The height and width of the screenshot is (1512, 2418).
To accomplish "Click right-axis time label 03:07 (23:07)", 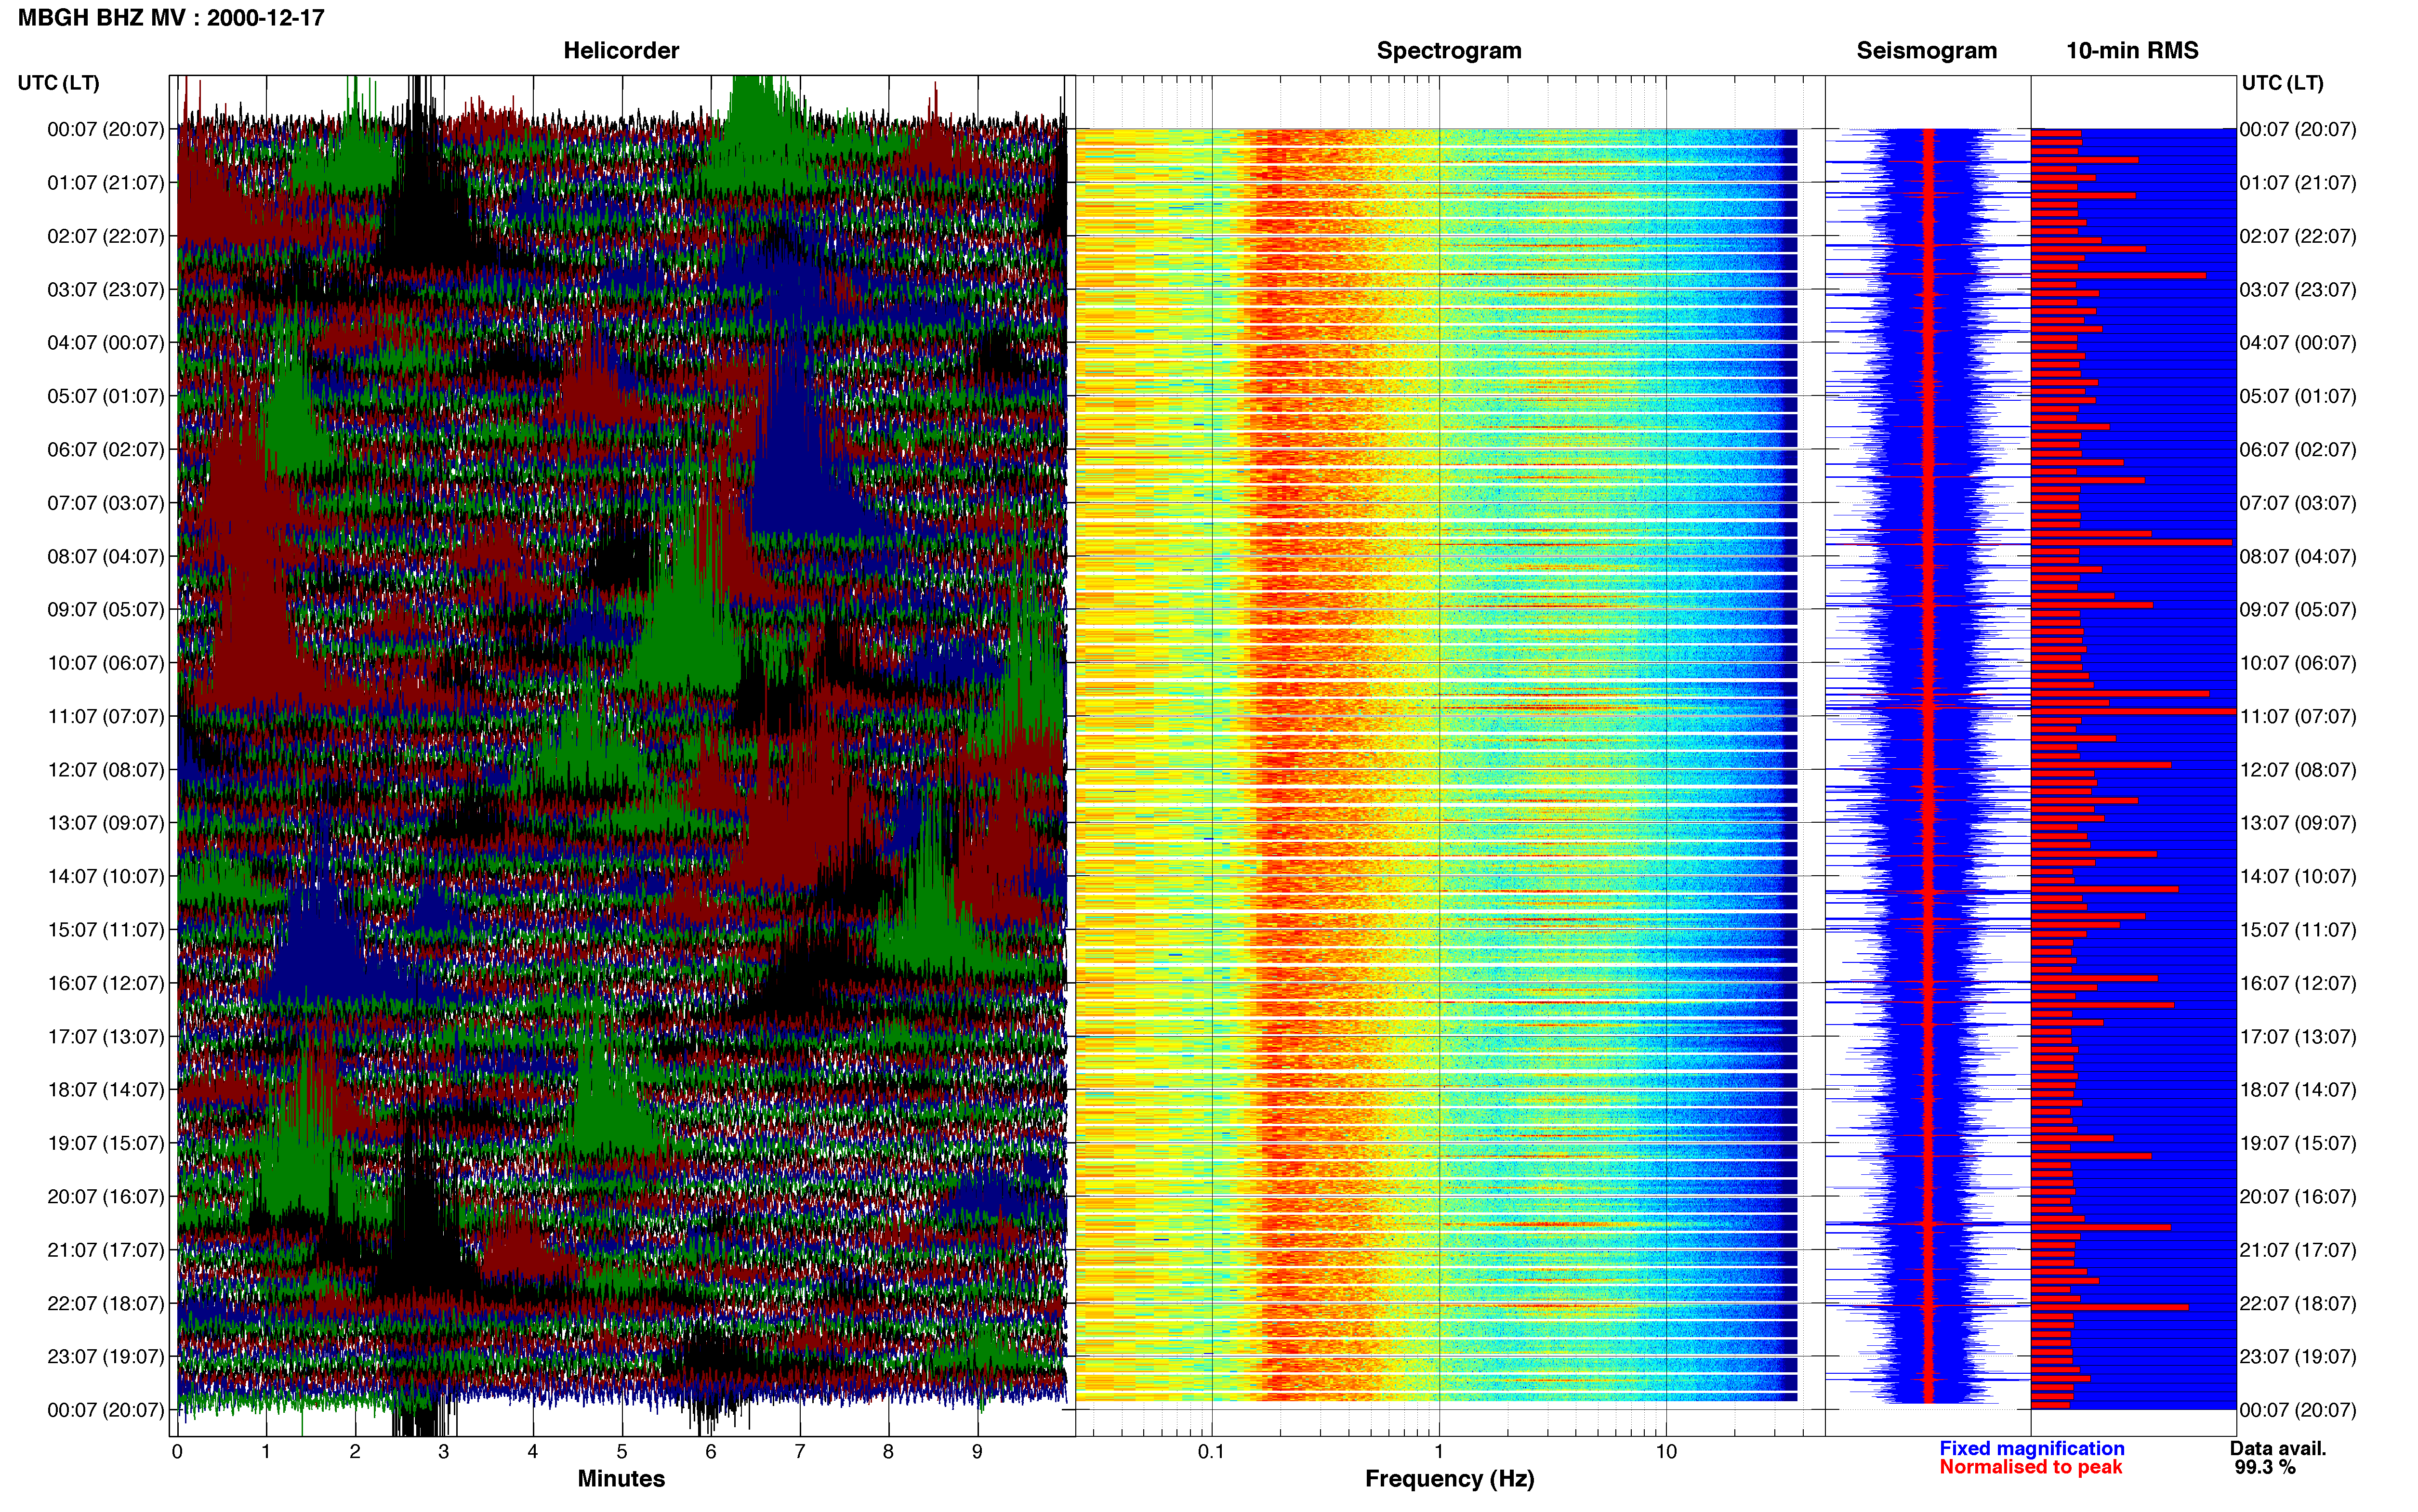I will tap(2298, 290).
